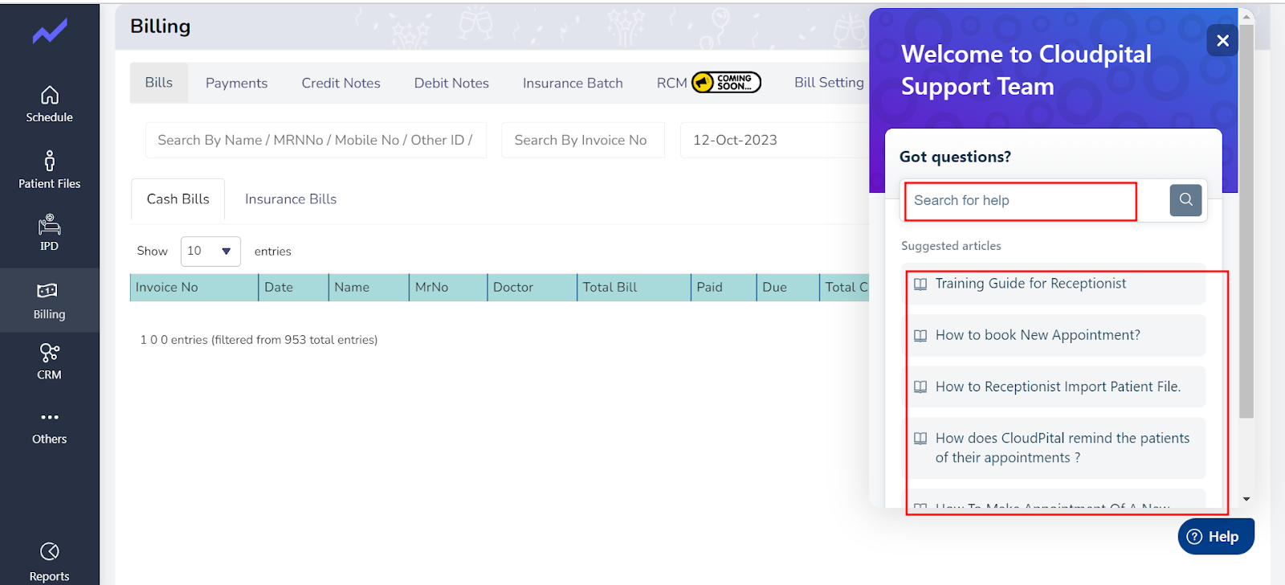This screenshot has width=1285, height=585.
Task: Close the Cloudpital support panel
Action: [1222, 40]
